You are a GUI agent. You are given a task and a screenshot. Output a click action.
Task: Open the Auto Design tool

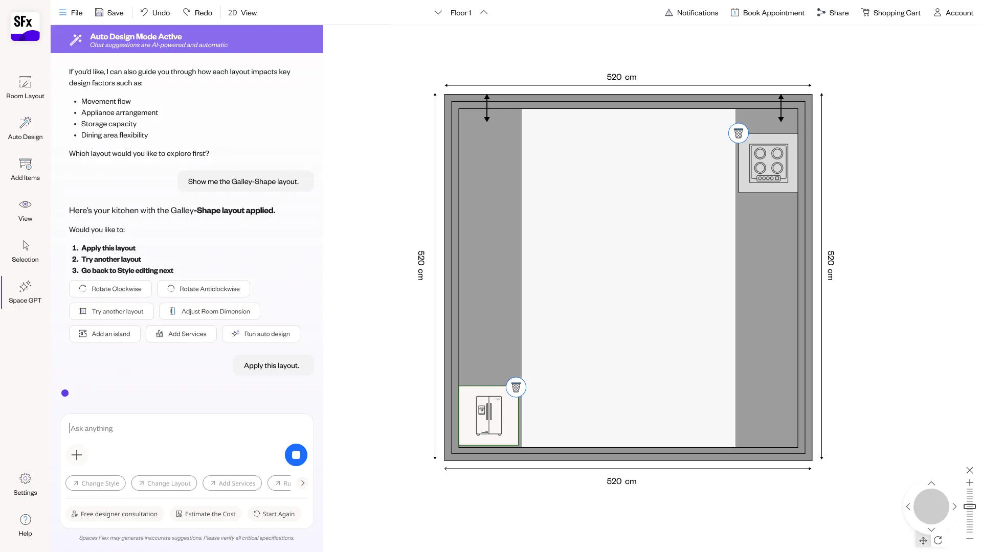point(25,128)
